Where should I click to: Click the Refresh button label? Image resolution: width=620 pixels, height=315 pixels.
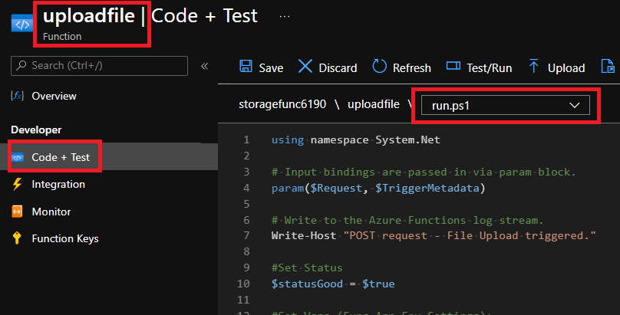pos(411,68)
